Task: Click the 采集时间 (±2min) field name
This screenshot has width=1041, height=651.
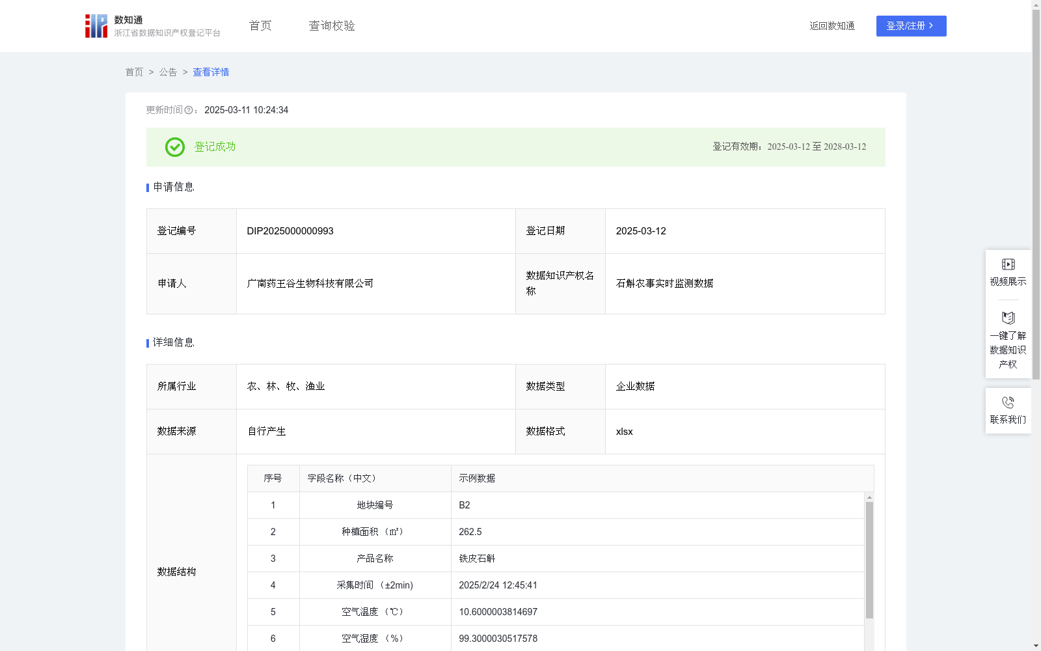Action: coord(375,585)
